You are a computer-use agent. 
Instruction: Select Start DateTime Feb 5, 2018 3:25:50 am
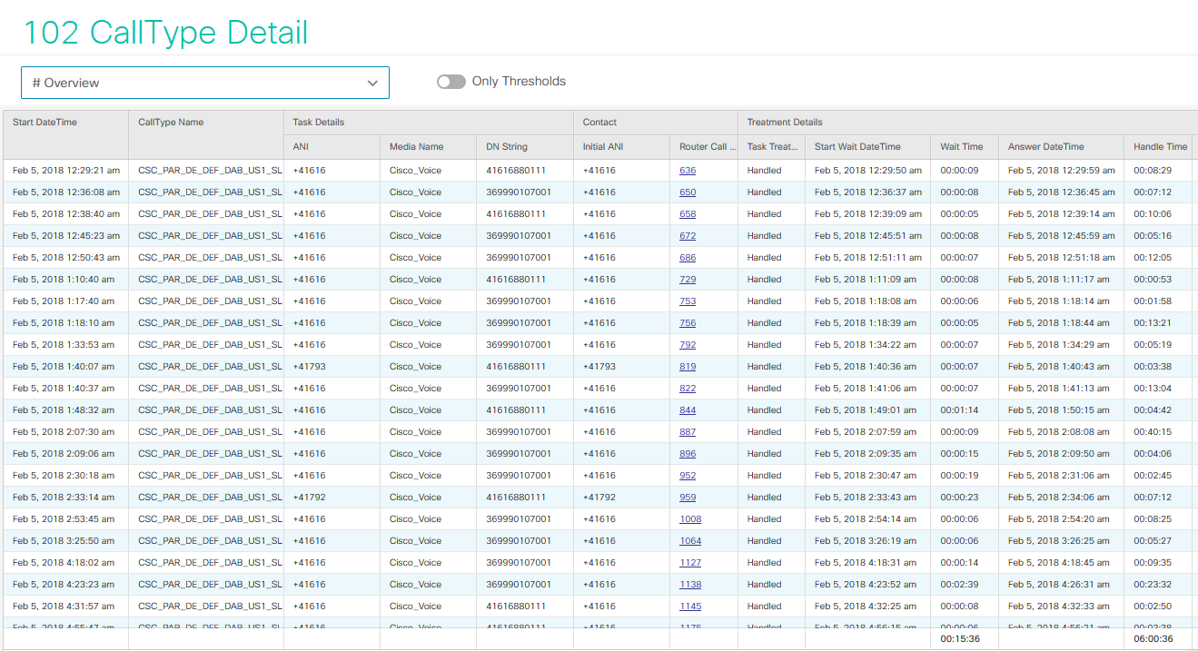(x=64, y=541)
